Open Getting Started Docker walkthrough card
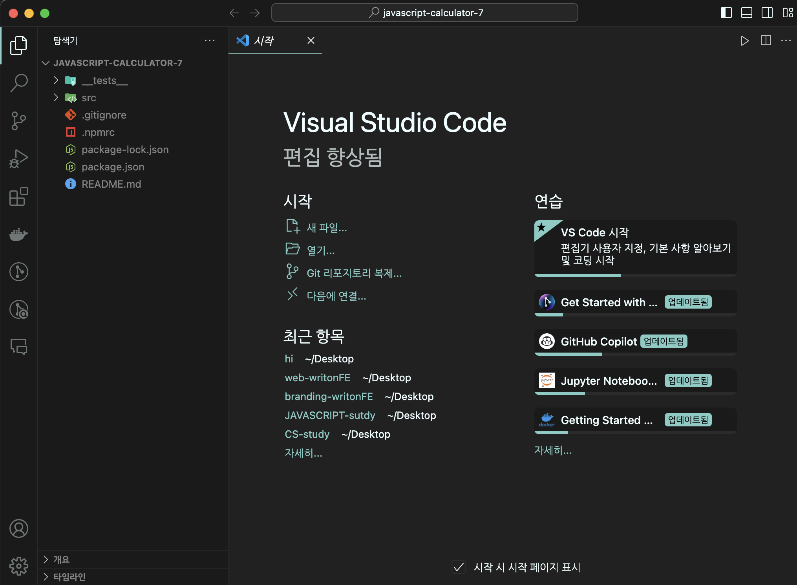 click(x=635, y=420)
